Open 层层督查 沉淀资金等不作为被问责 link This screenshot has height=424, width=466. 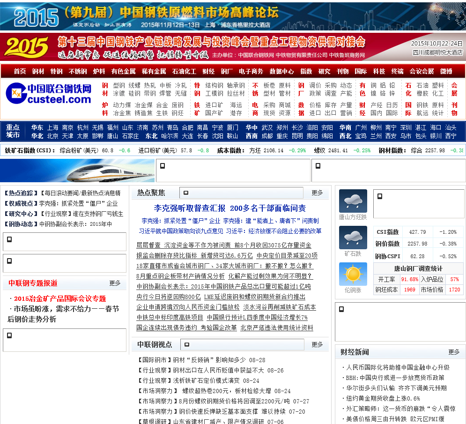click(224, 245)
